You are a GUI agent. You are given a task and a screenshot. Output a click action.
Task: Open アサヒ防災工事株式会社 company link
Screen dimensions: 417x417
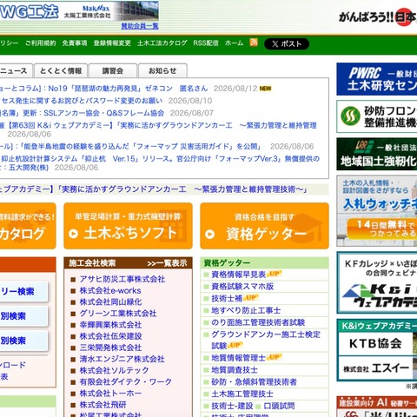tap(122, 279)
